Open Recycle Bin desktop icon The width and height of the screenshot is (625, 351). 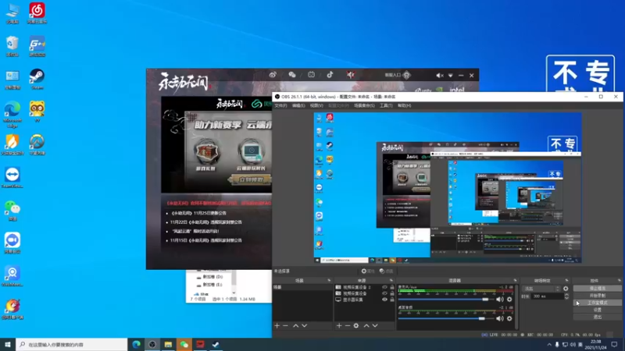[12, 46]
